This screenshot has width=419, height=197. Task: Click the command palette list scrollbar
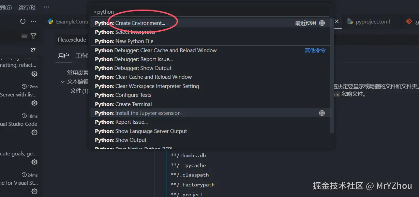point(332,76)
